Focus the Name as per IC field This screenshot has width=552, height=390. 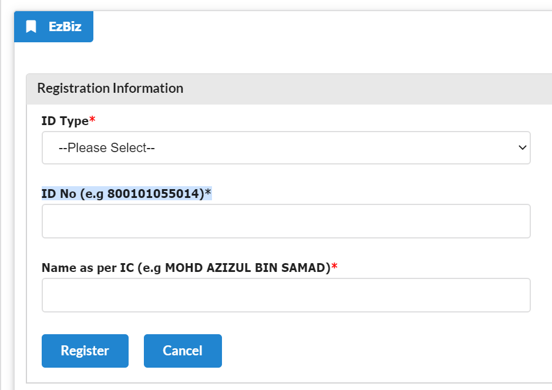click(x=286, y=295)
